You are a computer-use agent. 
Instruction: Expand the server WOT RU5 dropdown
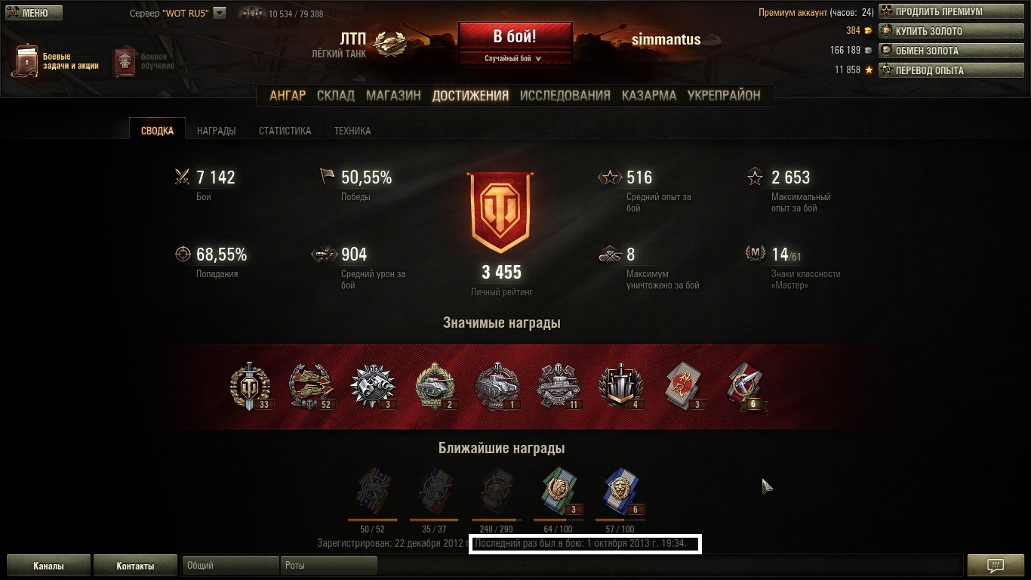click(x=220, y=13)
